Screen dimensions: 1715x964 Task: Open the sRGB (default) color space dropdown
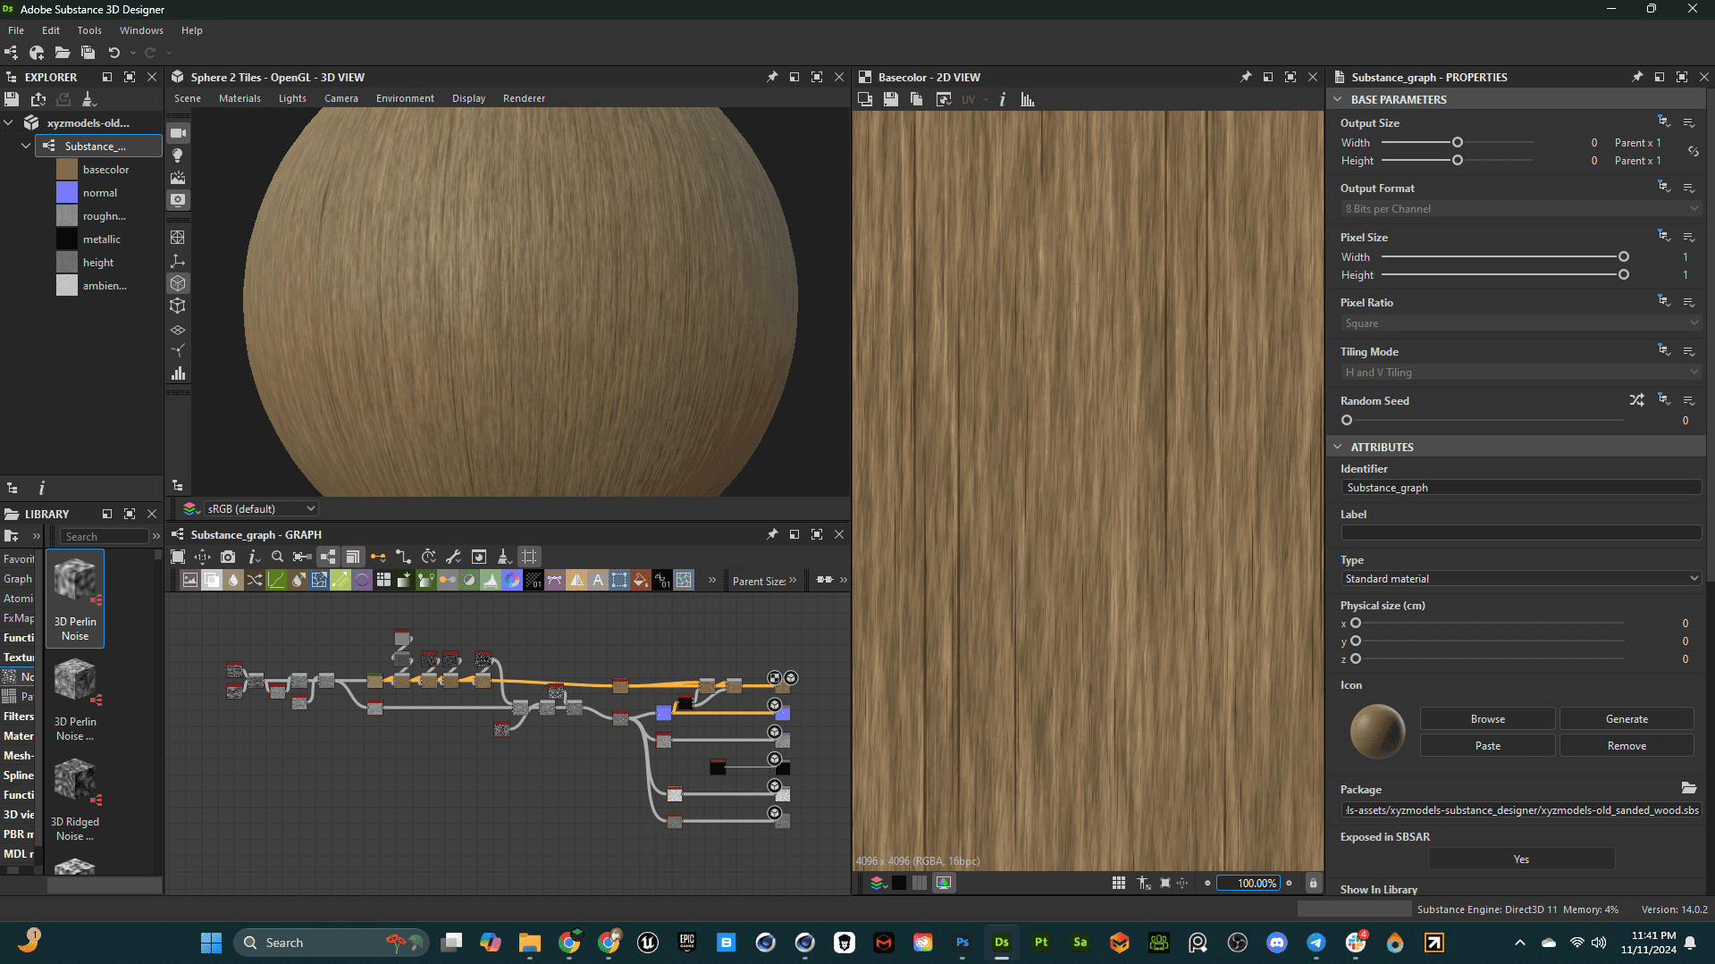point(260,509)
